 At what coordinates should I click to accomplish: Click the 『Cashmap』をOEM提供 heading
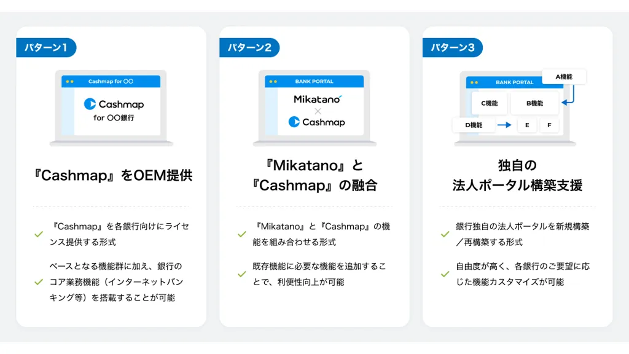[x=112, y=175]
